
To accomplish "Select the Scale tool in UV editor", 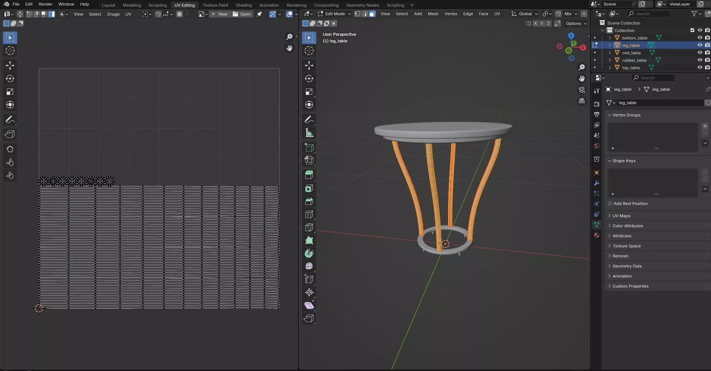I will 10,92.
